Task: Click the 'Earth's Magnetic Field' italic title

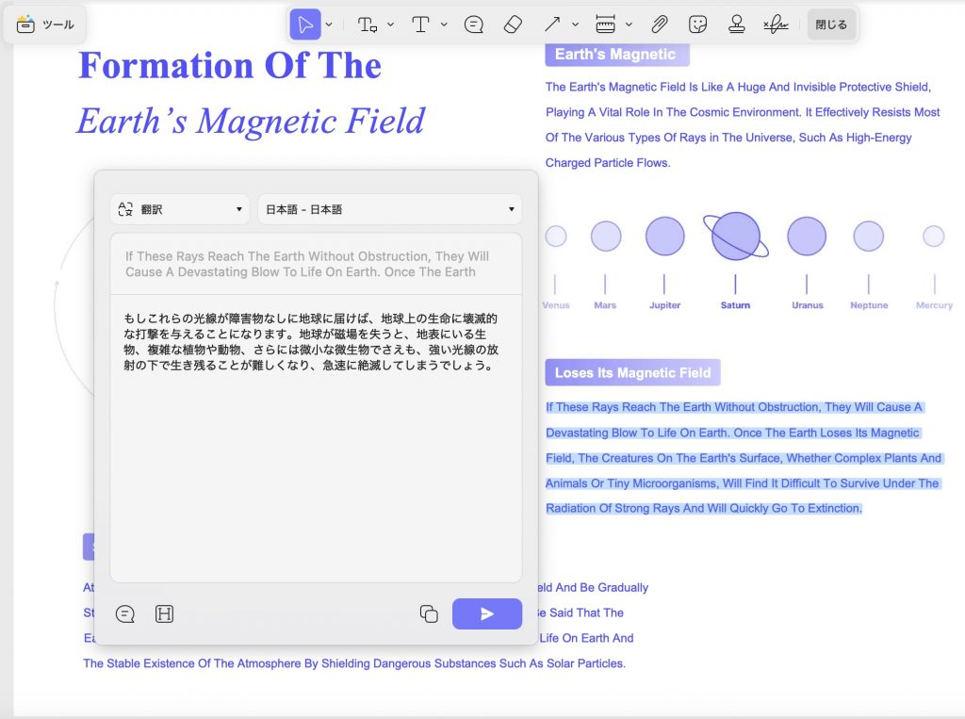Action: [x=251, y=121]
